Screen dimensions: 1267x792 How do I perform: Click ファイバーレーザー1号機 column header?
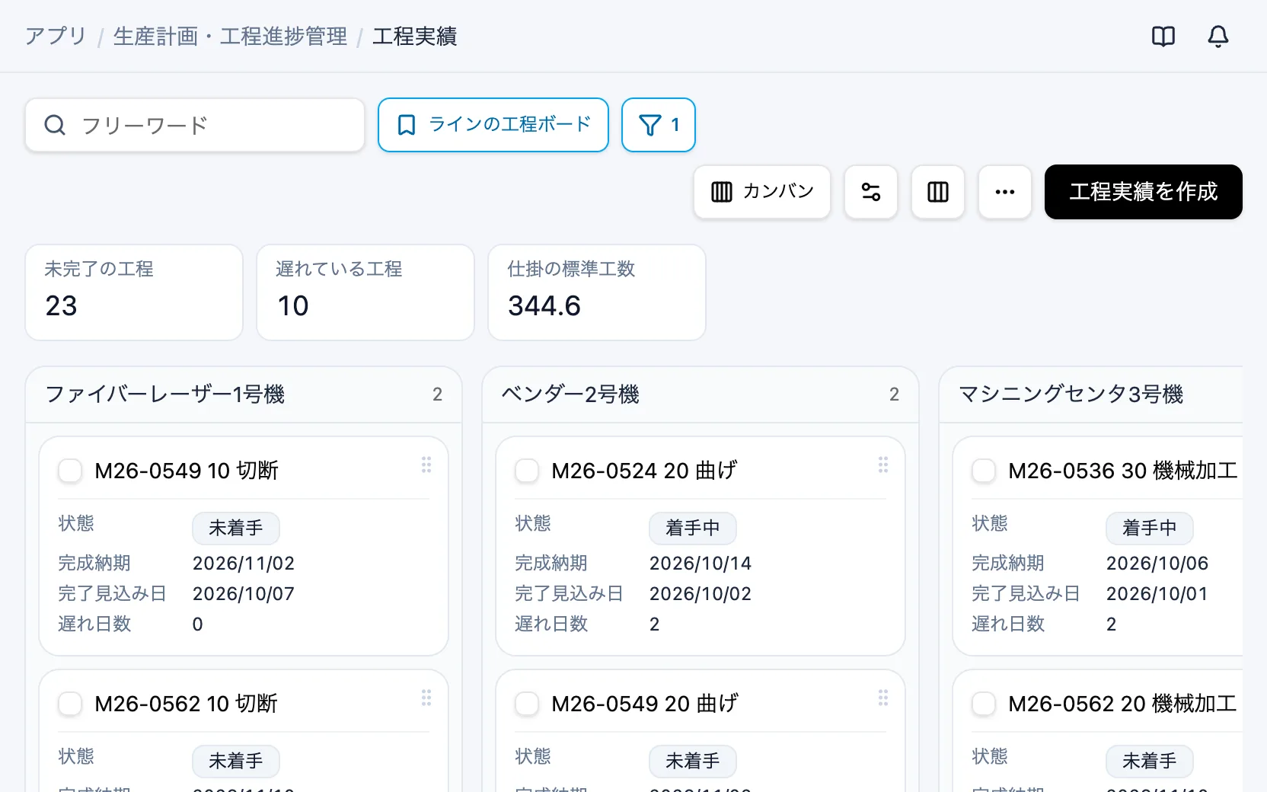click(244, 394)
